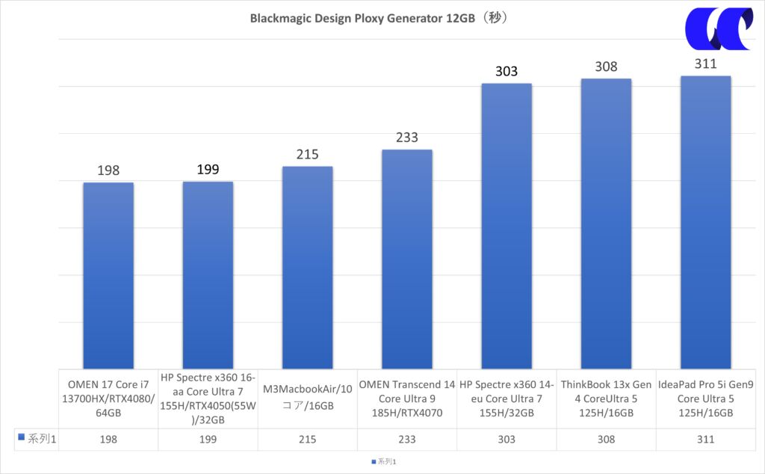Select the 308 cell in the data table
The image size is (765, 474).
[606, 440]
